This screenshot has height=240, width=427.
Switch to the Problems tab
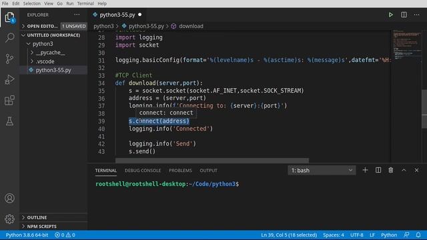coord(180,171)
